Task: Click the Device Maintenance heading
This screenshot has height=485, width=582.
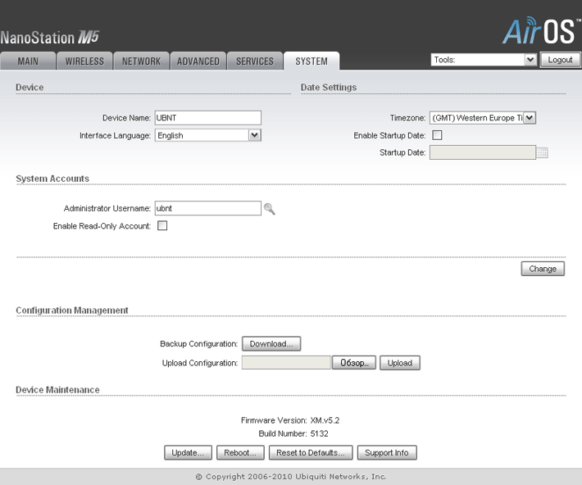Action: tap(57, 390)
